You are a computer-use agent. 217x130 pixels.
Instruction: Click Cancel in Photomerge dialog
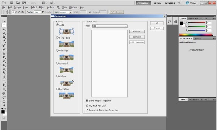pyautogui.click(x=157, y=29)
